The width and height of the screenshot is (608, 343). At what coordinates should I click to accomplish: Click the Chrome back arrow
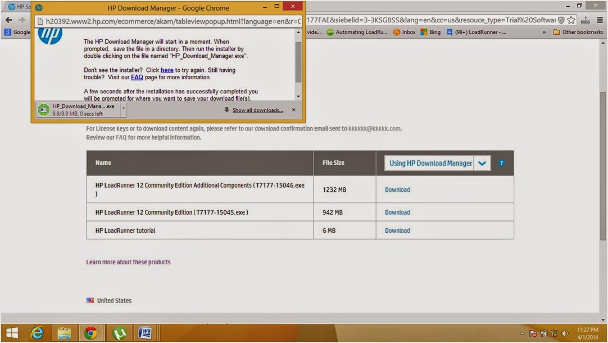pos(8,20)
